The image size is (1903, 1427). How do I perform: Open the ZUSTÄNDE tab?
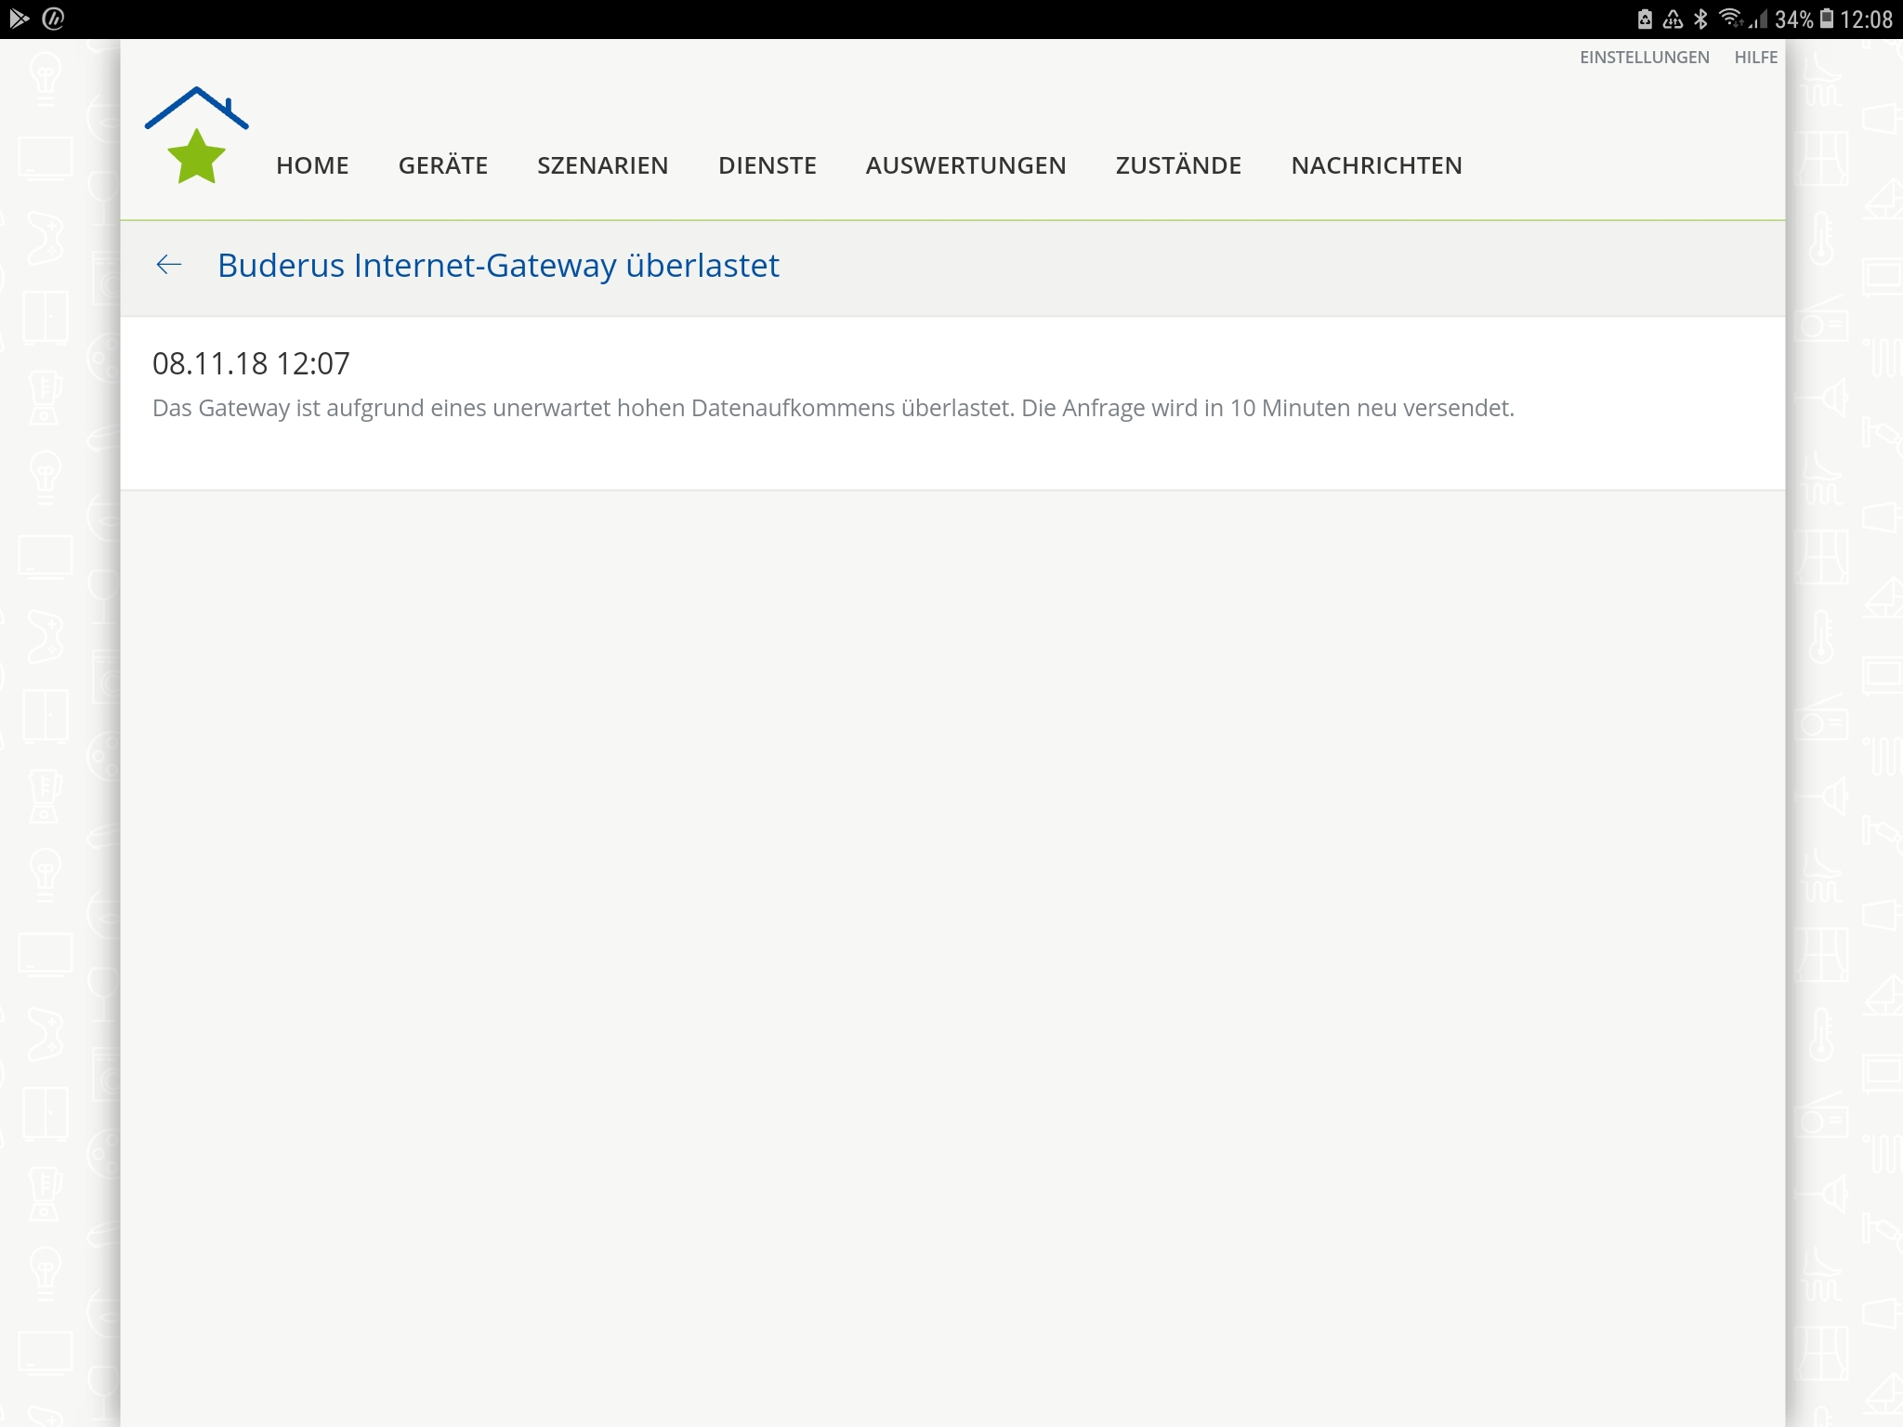[x=1178, y=165]
